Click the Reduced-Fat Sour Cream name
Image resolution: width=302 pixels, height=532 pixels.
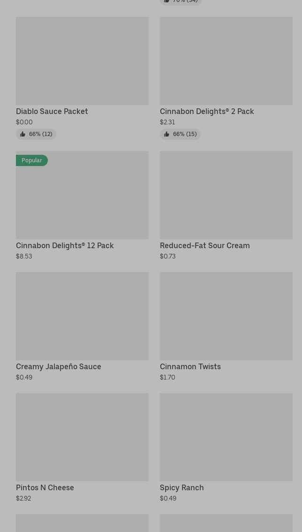204,246
